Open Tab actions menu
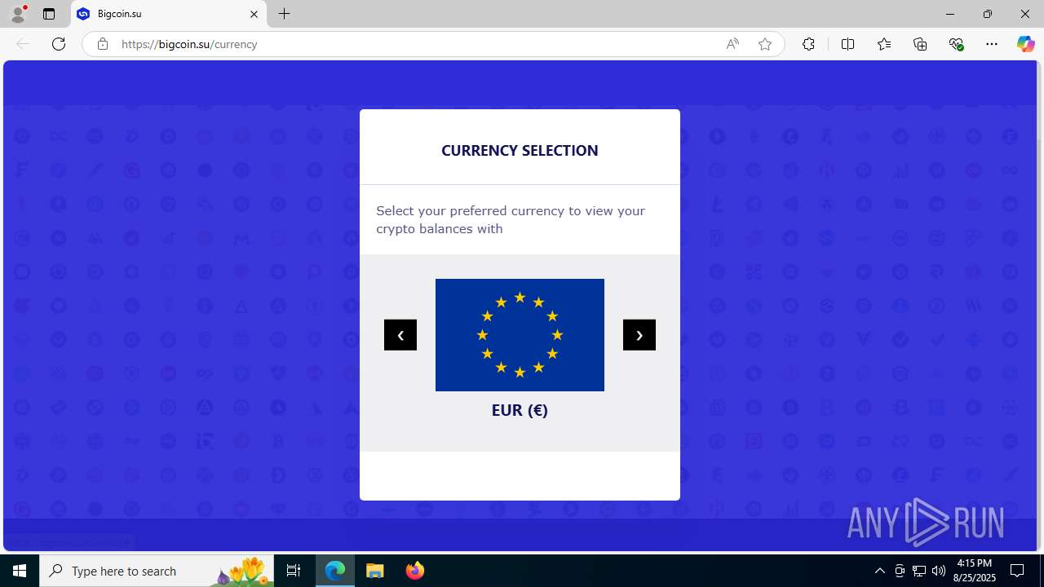This screenshot has width=1044, height=587. (49, 14)
